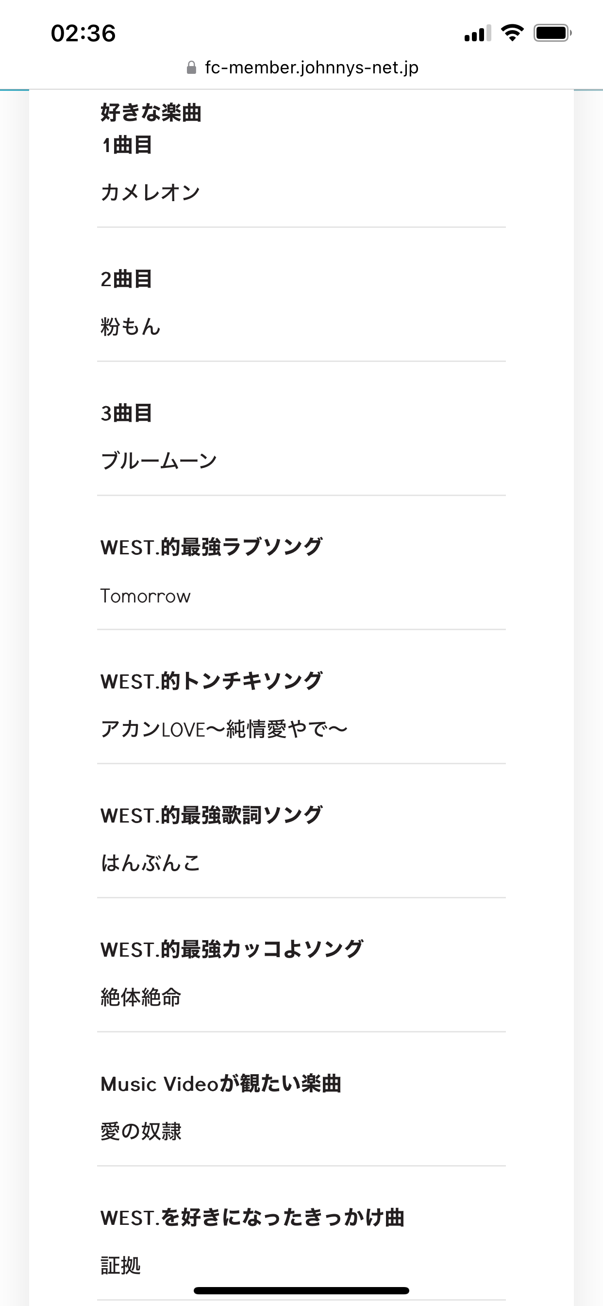Tap the Tomorrow answer text

[146, 596]
